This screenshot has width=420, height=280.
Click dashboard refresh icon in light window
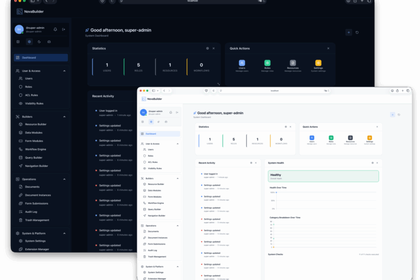[399, 115]
